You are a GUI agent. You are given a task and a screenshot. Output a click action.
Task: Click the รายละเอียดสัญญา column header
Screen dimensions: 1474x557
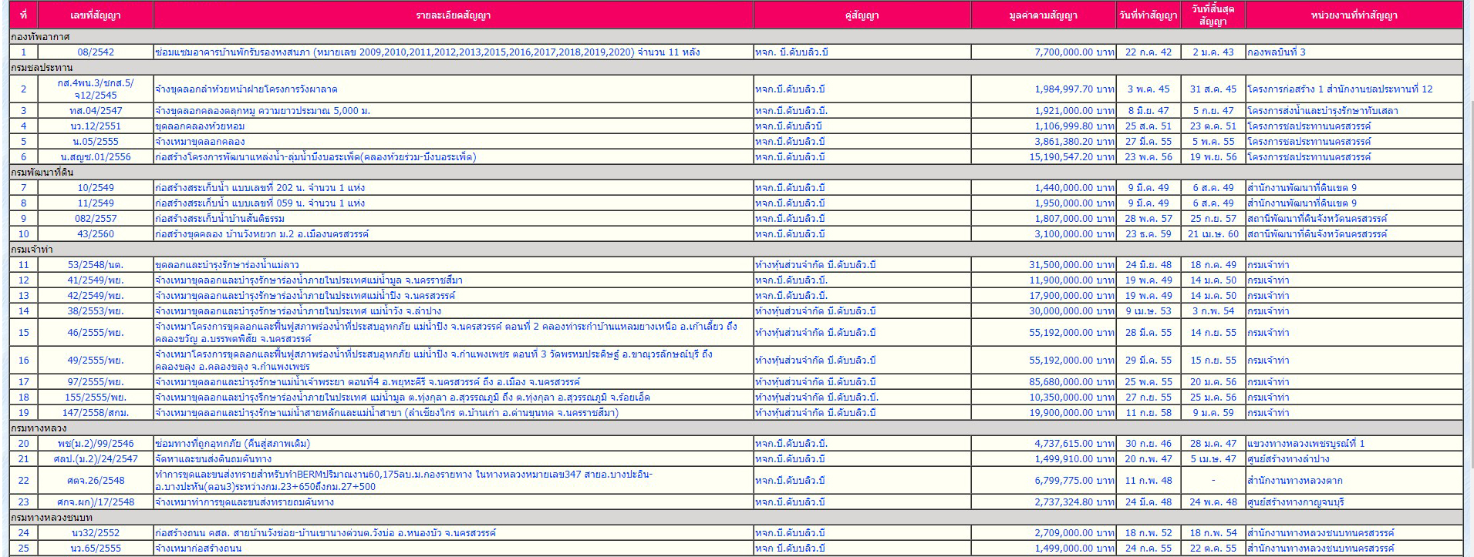click(453, 15)
